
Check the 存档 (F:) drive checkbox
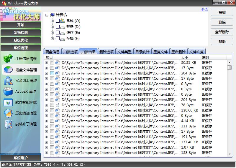tap(58, 39)
